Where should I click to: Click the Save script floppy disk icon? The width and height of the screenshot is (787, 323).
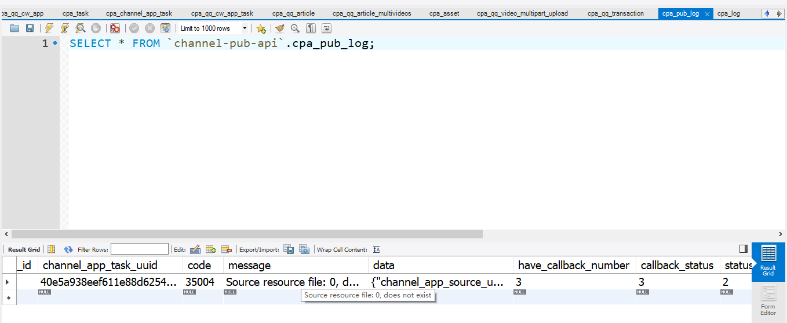pos(30,28)
